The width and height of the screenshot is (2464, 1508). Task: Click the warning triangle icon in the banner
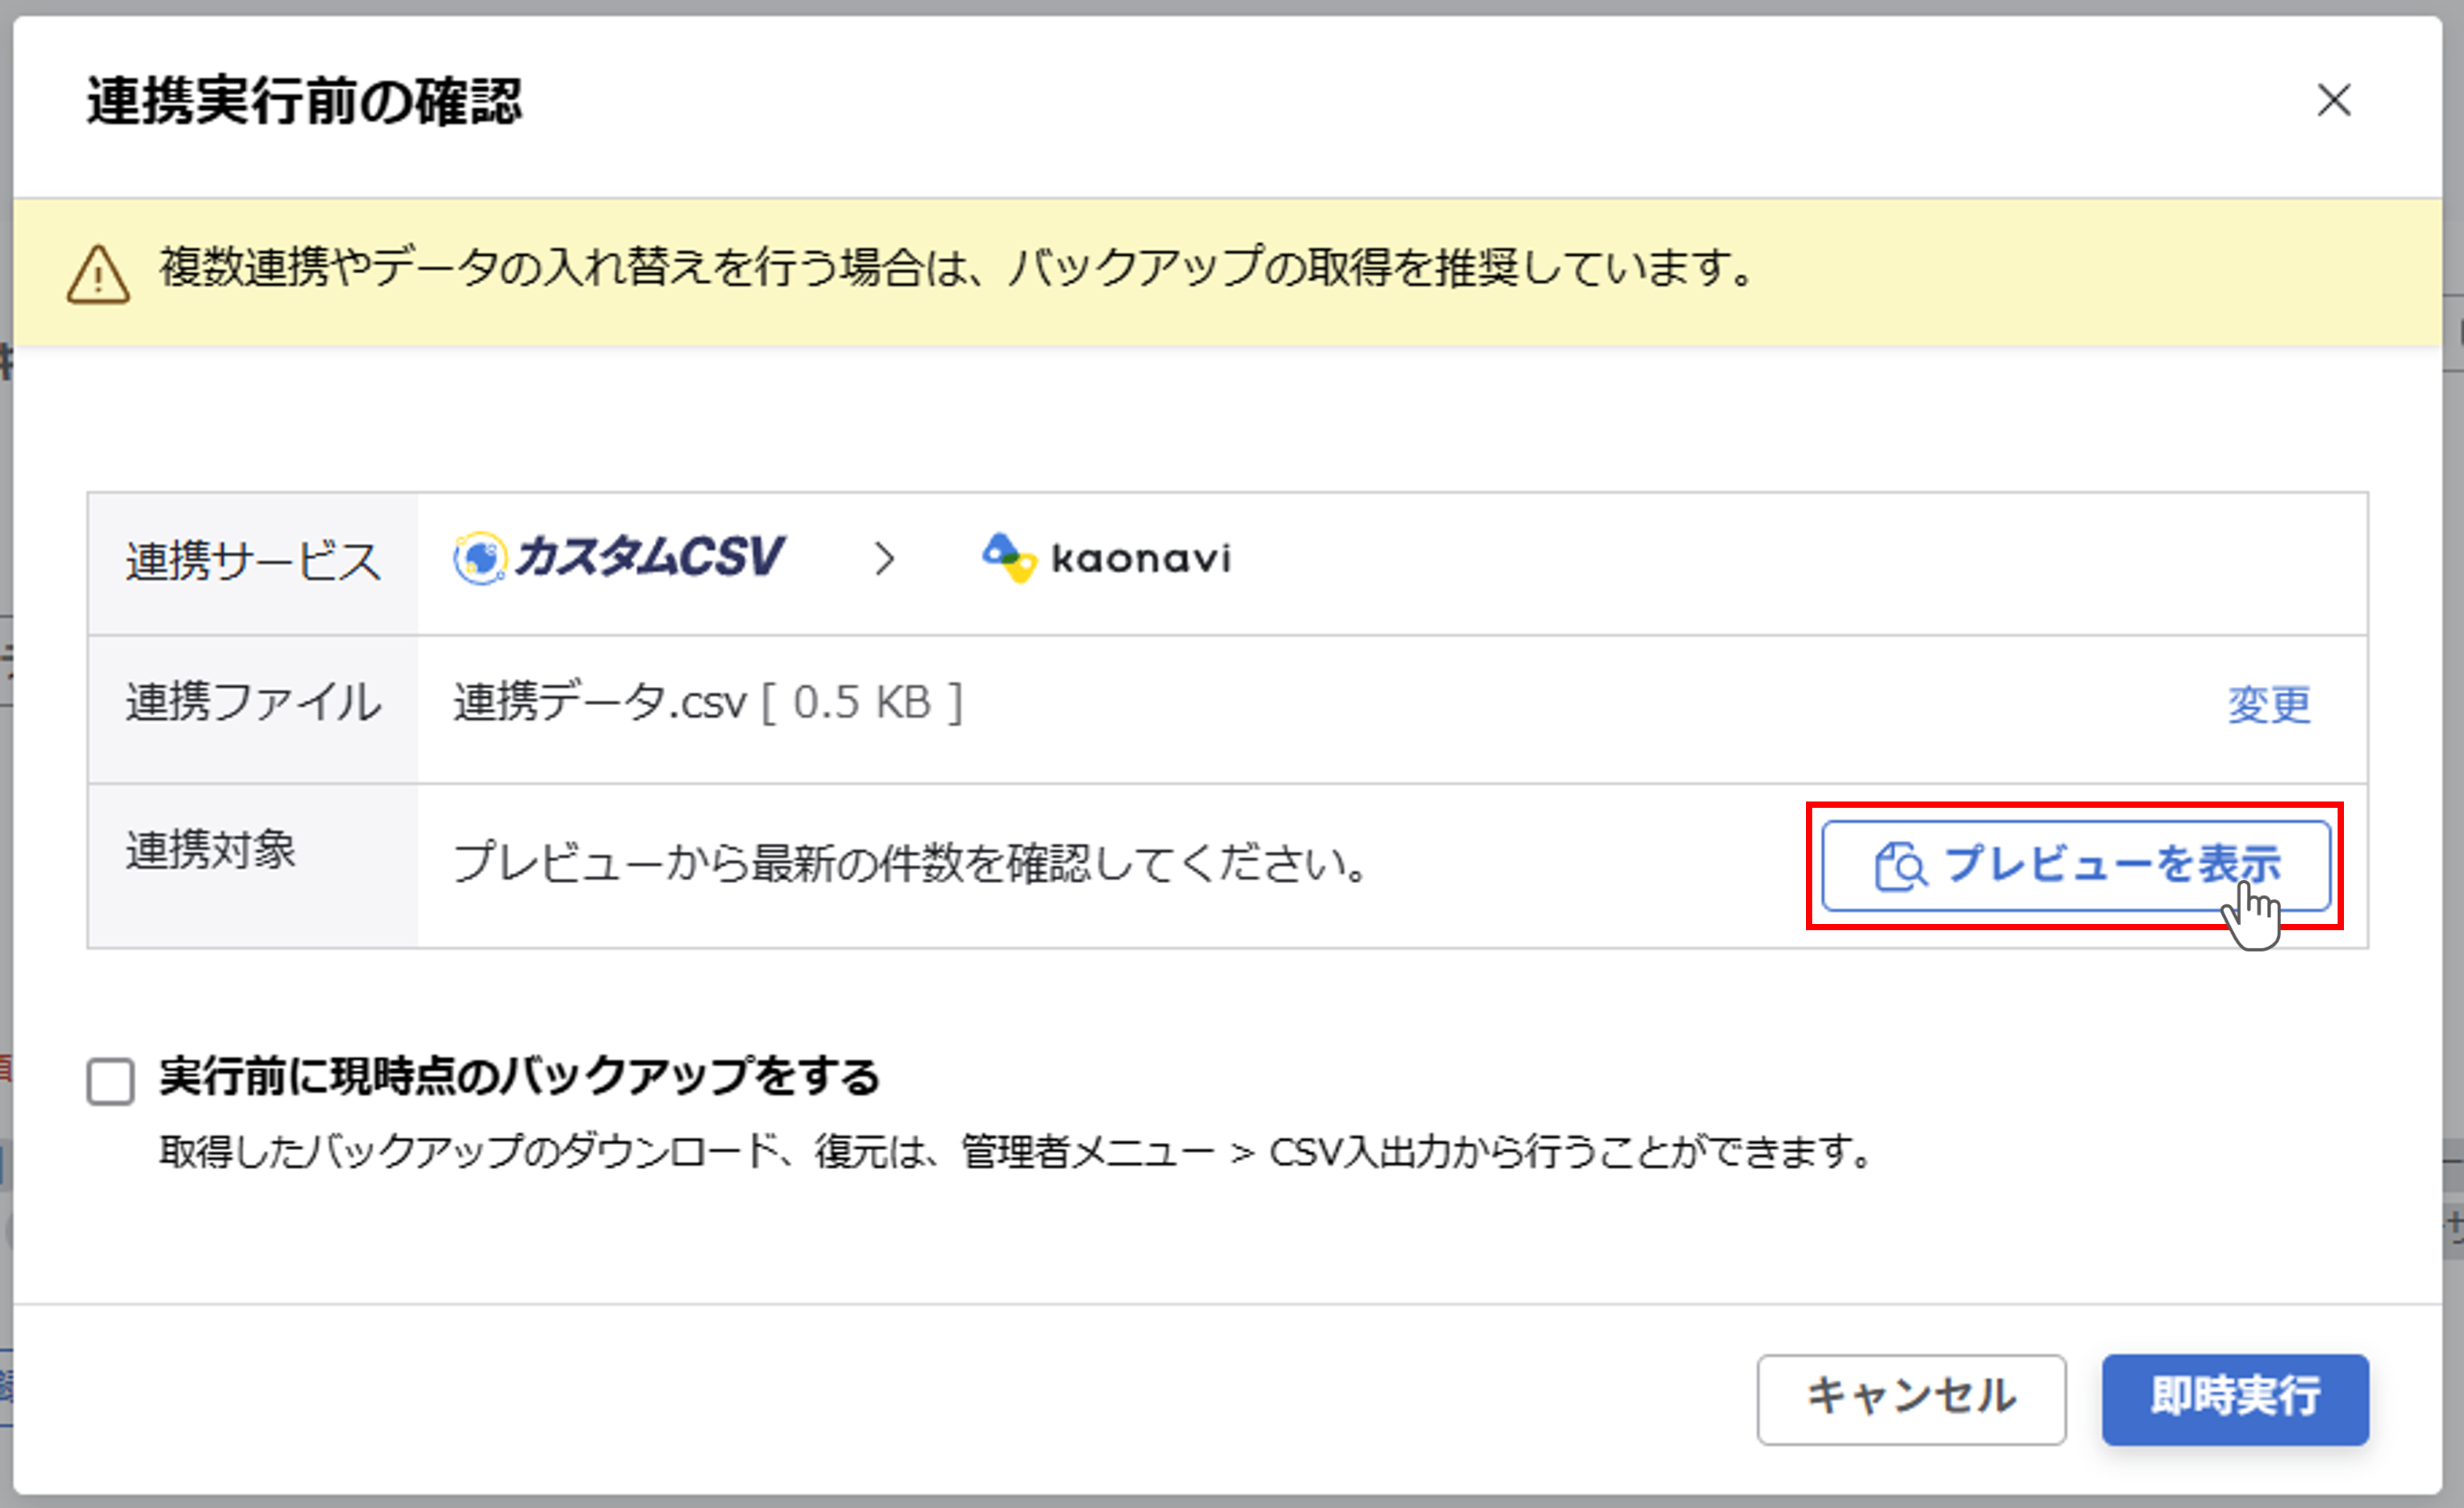[x=98, y=274]
